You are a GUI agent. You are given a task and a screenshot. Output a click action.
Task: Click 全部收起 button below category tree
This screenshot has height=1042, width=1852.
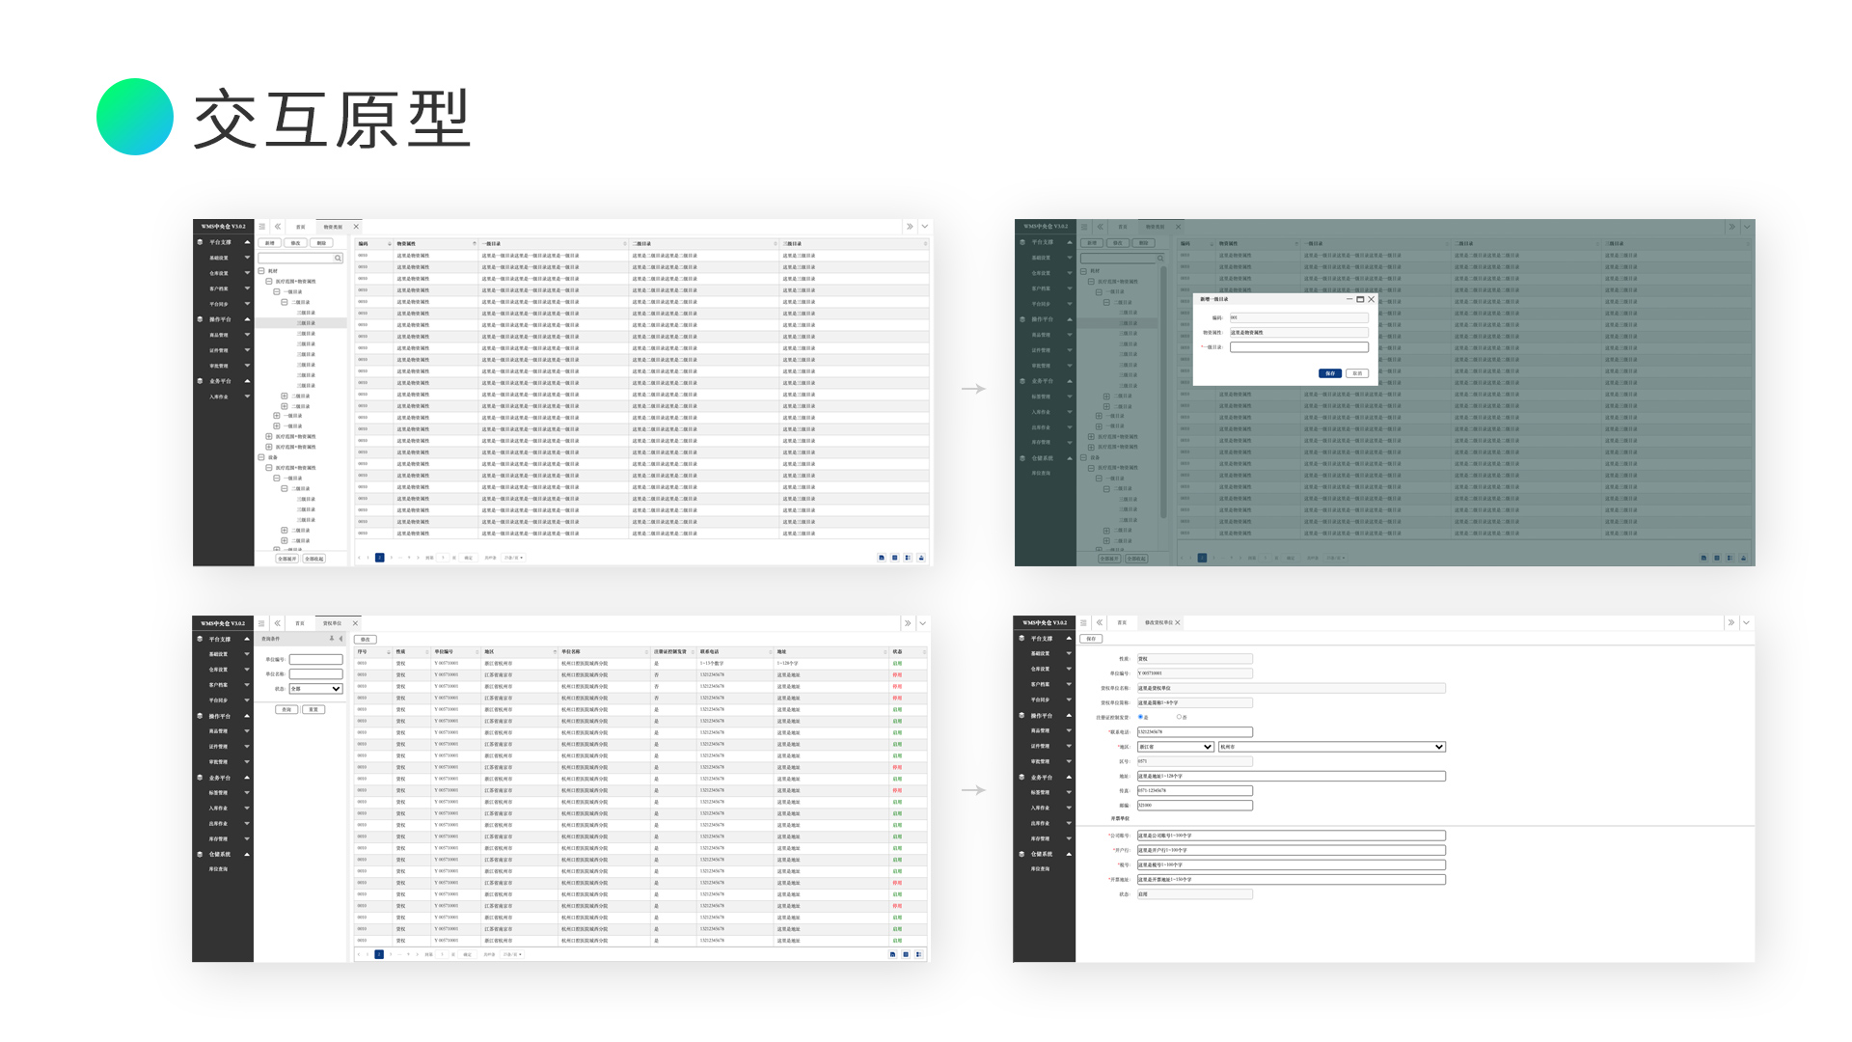tap(314, 559)
